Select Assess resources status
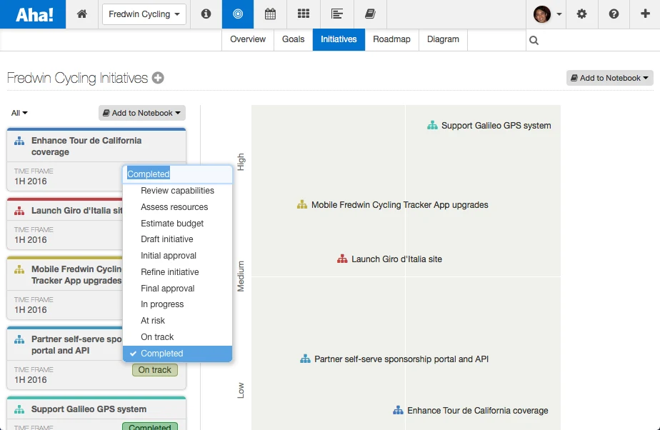This screenshot has width=660, height=430. [x=177, y=207]
